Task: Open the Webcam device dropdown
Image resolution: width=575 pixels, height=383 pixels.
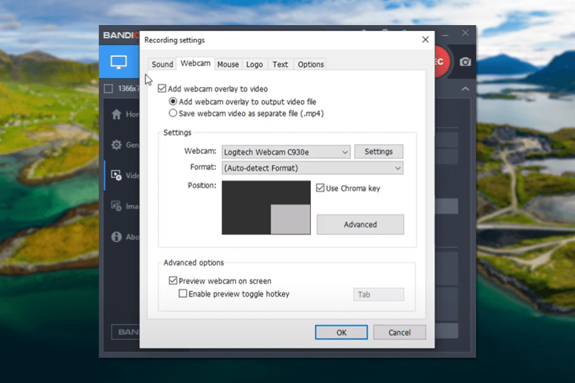Action: click(346, 151)
